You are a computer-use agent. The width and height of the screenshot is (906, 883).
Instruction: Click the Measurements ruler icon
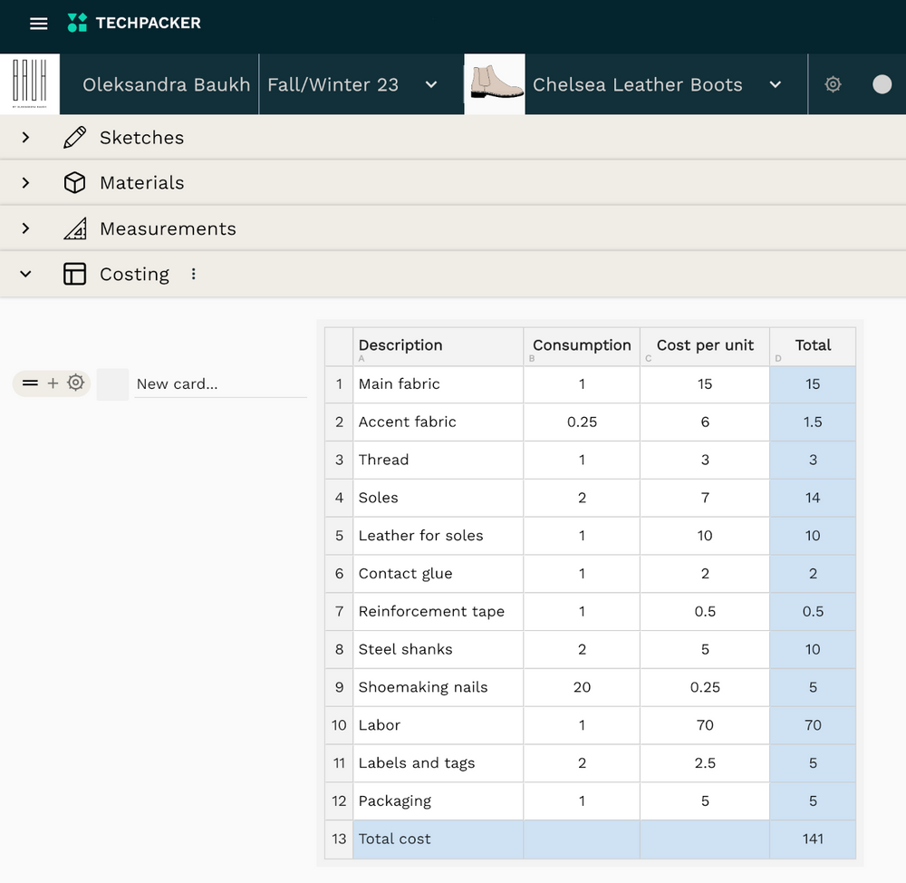pyautogui.click(x=75, y=228)
